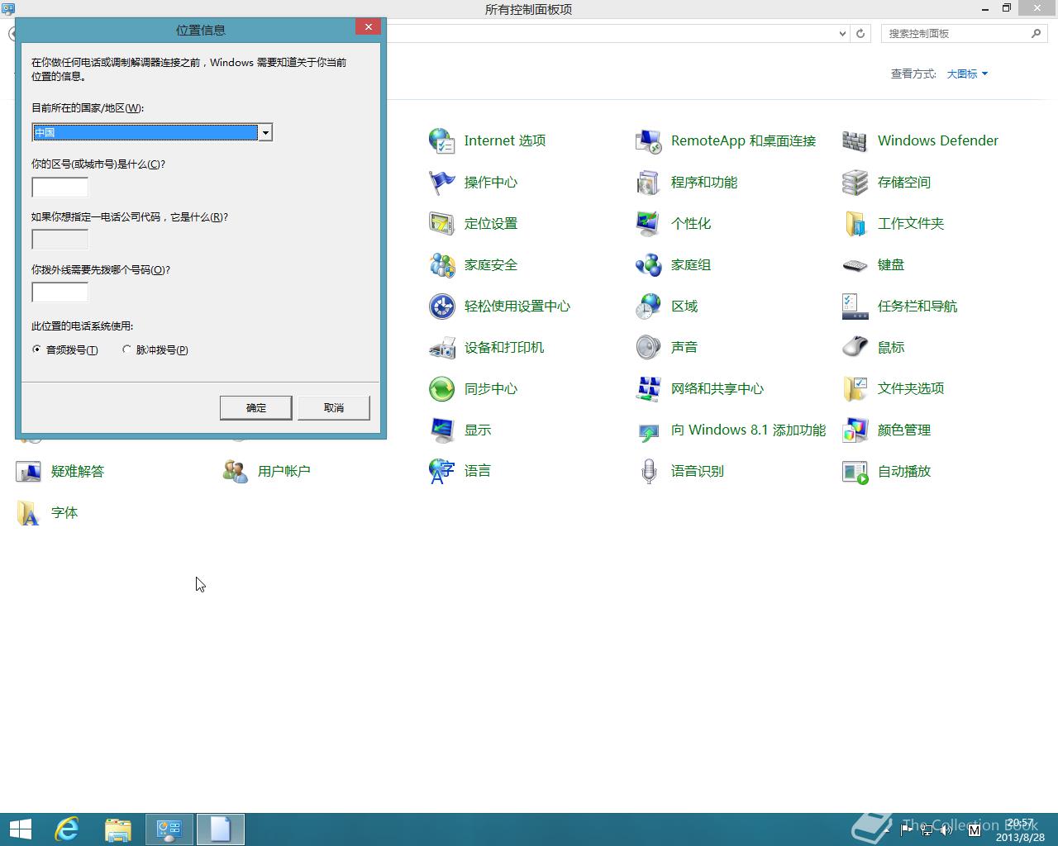Switch to blank document taskbar button
The height and width of the screenshot is (846, 1058).
pyautogui.click(x=220, y=829)
